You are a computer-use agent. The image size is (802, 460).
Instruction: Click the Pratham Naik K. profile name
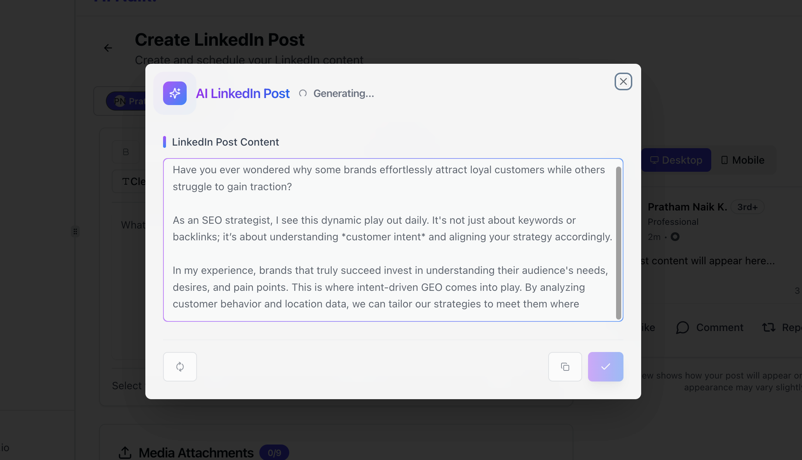pyautogui.click(x=687, y=207)
